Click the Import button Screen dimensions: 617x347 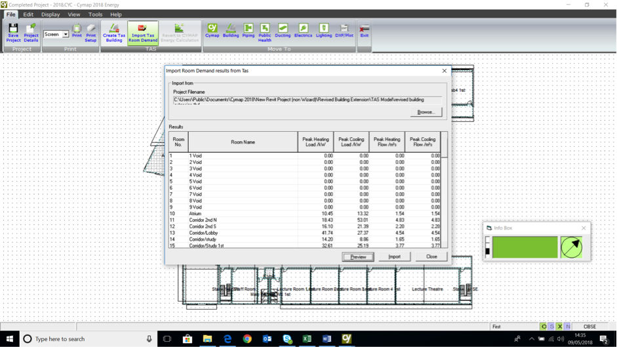394,256
